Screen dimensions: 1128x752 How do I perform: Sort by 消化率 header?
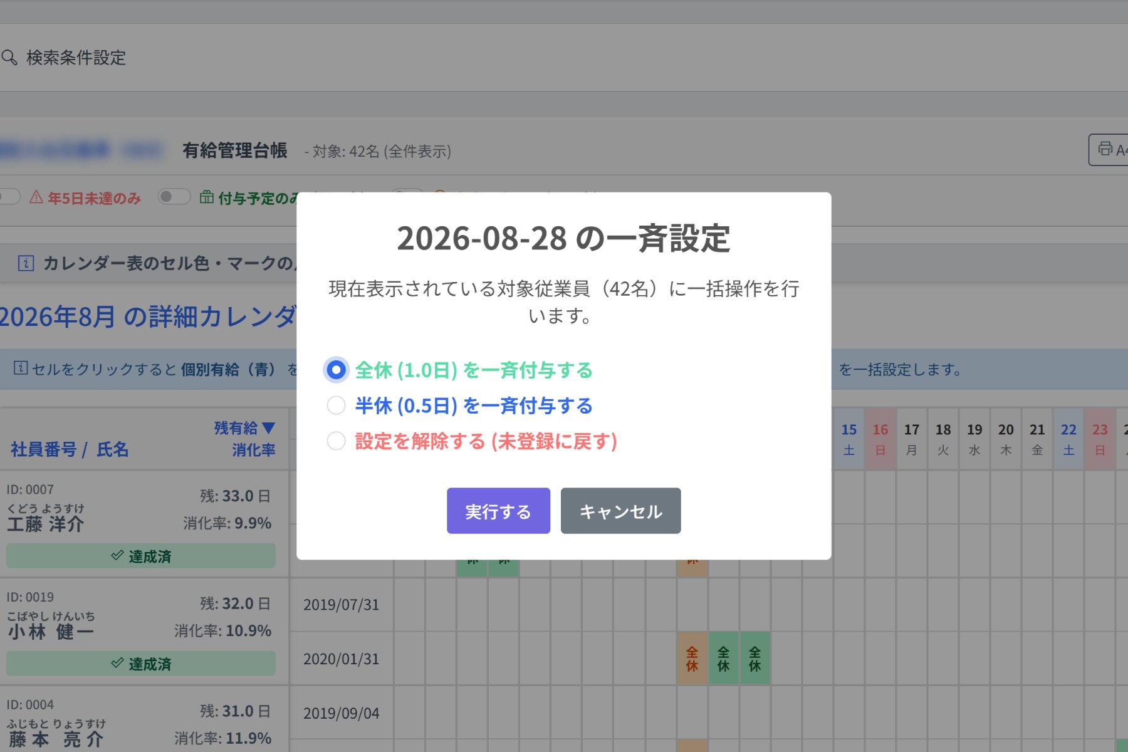coord(253,450)
